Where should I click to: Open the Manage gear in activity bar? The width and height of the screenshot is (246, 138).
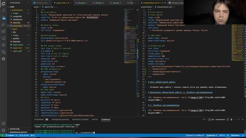click(3, 130)
